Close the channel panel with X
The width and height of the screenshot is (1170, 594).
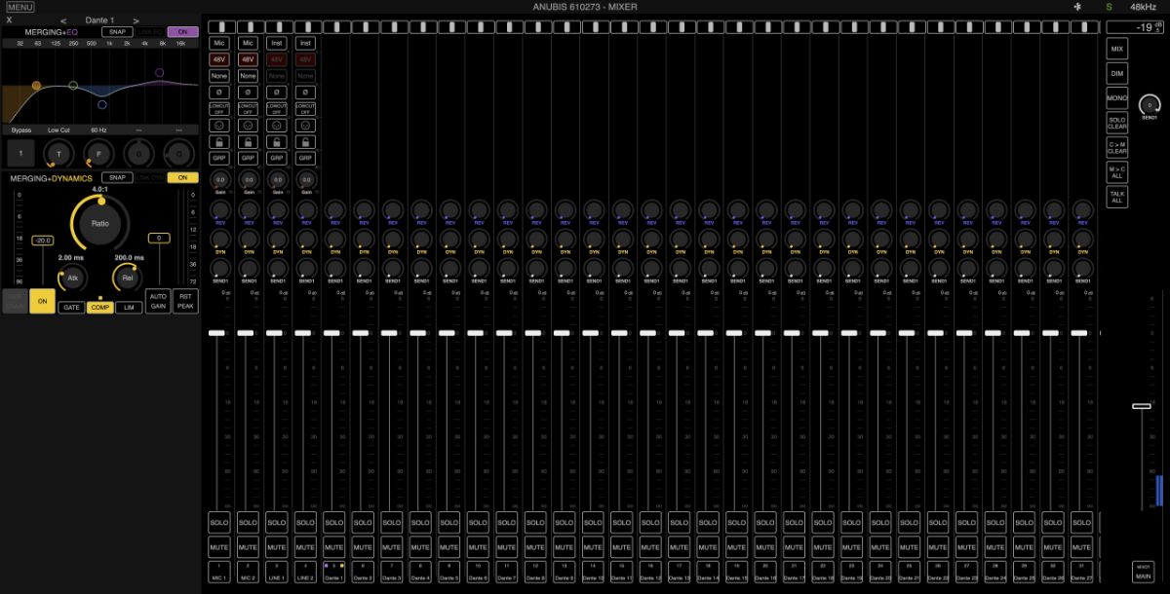pyautogui.click(x=9, y=19)
